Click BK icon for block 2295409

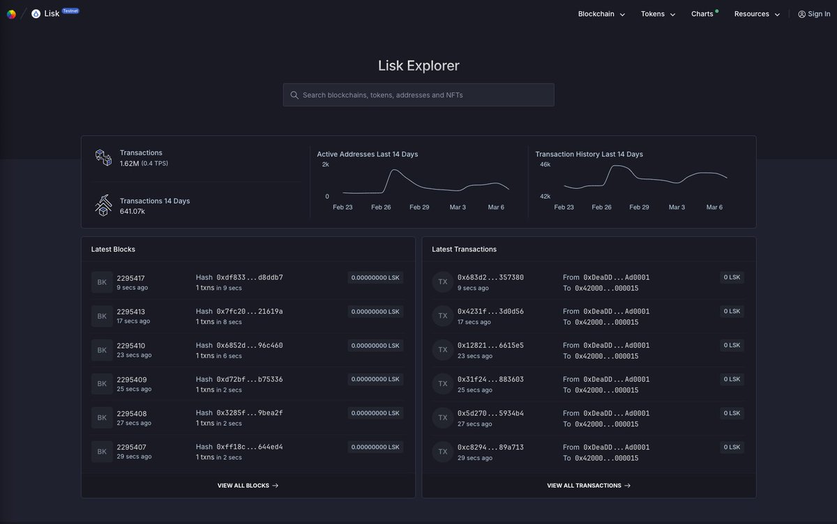pyautogui.click(x=102, y=384)
